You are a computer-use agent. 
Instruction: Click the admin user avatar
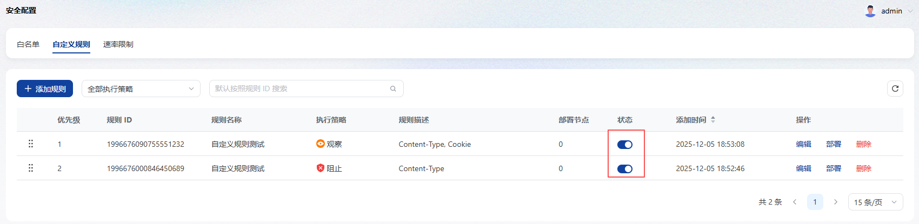870,11
